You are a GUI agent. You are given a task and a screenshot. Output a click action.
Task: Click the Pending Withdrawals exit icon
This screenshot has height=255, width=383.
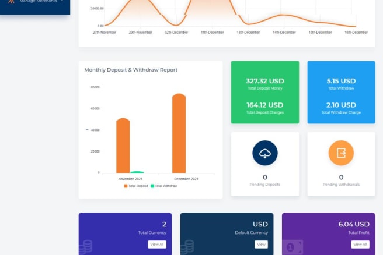[x=341, y=153]
